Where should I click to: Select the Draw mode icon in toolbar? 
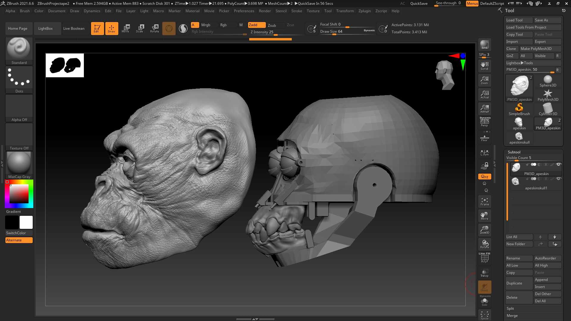pyautogui.click(x=112, y=28)
